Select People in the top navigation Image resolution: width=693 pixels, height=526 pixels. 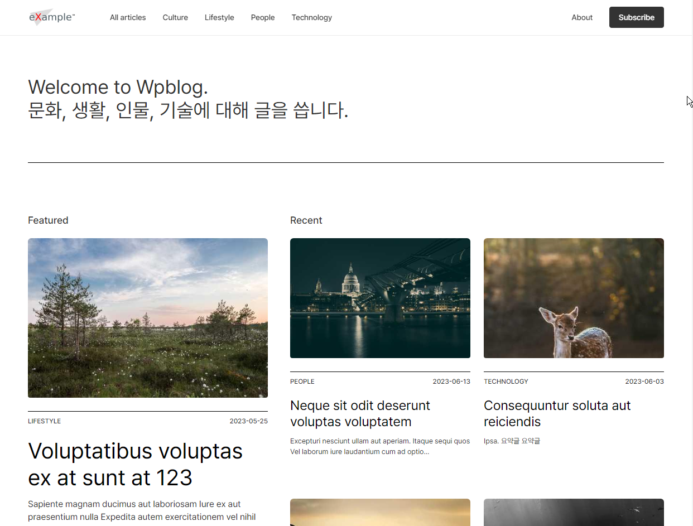(263, 17)
